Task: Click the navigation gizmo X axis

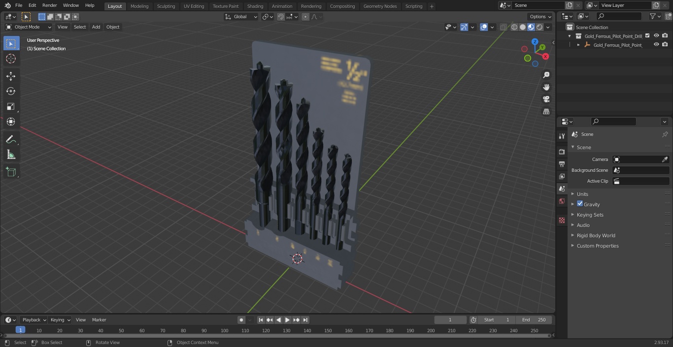Action: point(545,57)
